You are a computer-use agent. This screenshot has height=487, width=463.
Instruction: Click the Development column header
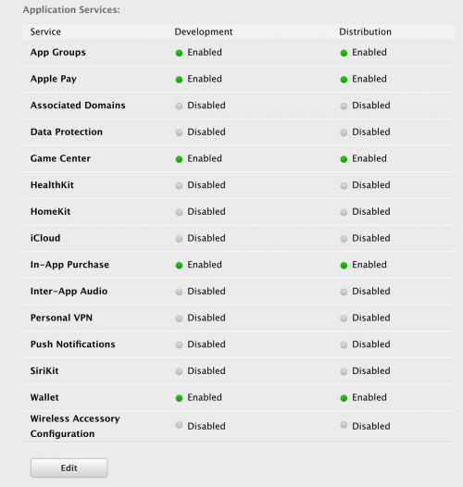tap(204, 31)
